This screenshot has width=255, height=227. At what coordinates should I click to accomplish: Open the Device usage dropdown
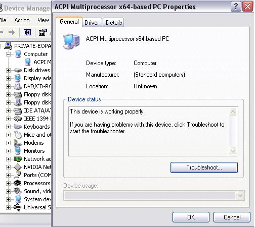(240, 196)
